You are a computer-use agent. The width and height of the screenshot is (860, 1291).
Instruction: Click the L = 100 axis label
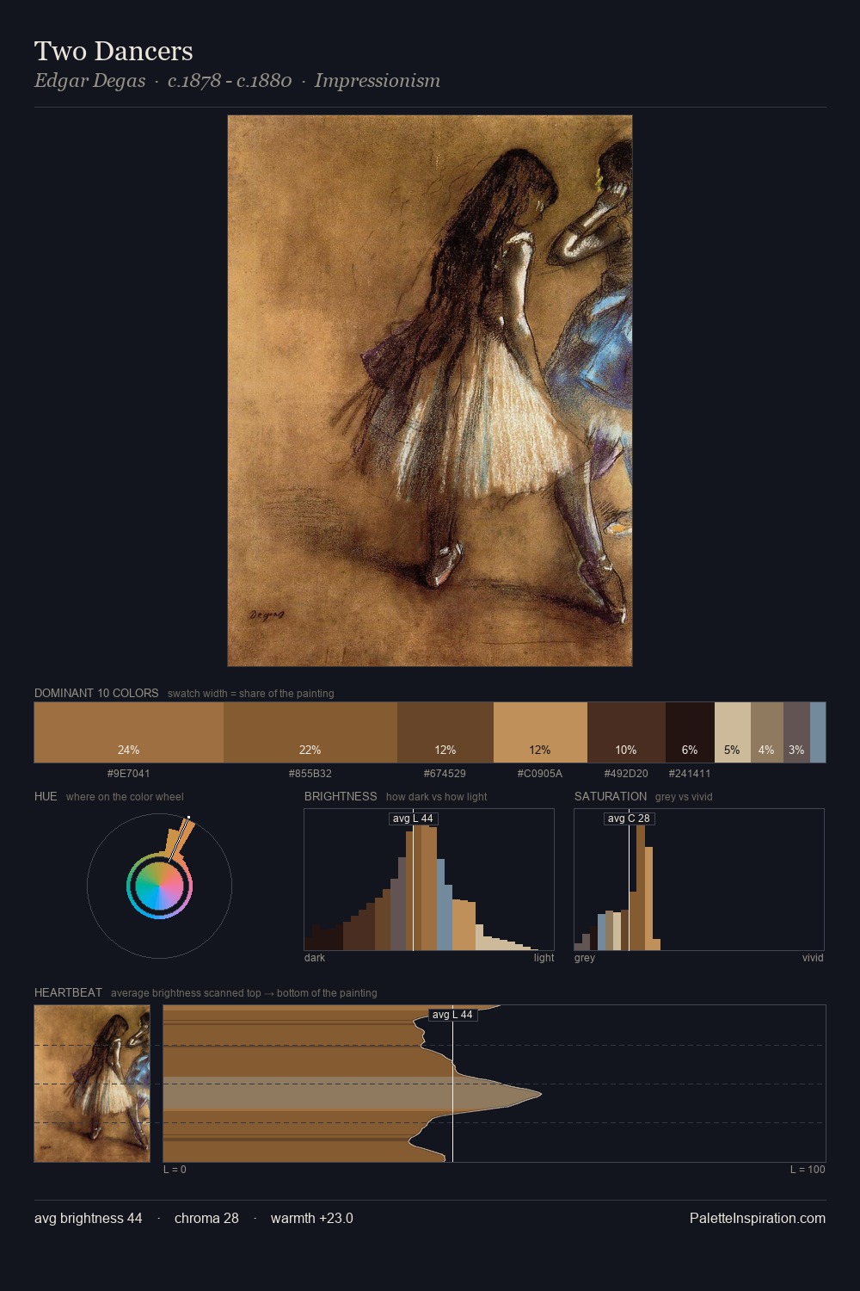[x=808, y=1170]
